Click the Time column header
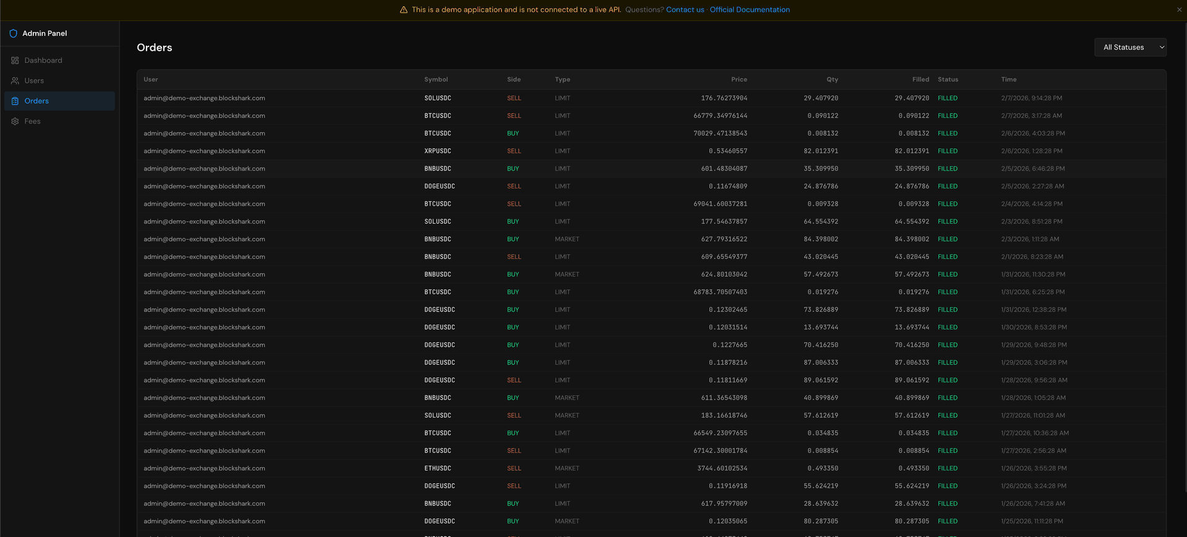Screen dimensions: 1187x537 click(1008, 80)
